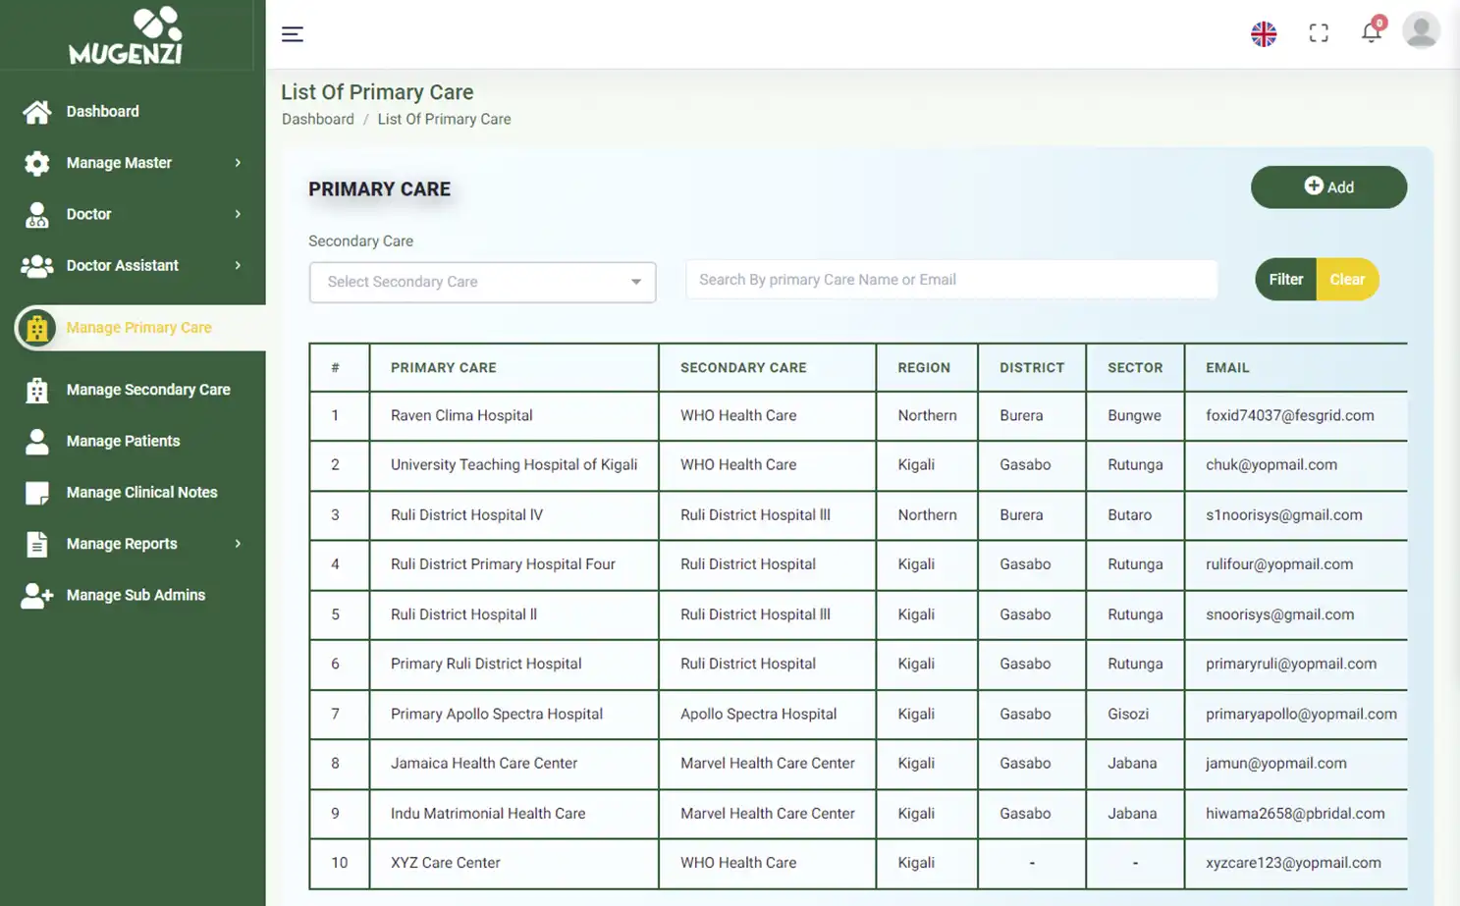1460x906 pixels.
Task: Expand the Manage Reports submenu
Action: coord(238,543)
